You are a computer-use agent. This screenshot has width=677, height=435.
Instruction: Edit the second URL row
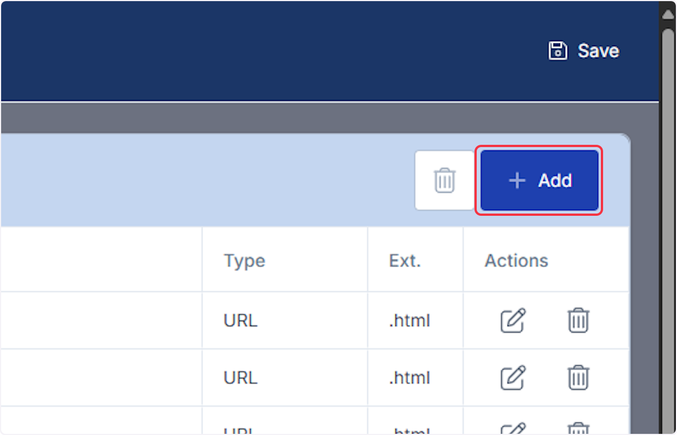pos(513,377)
